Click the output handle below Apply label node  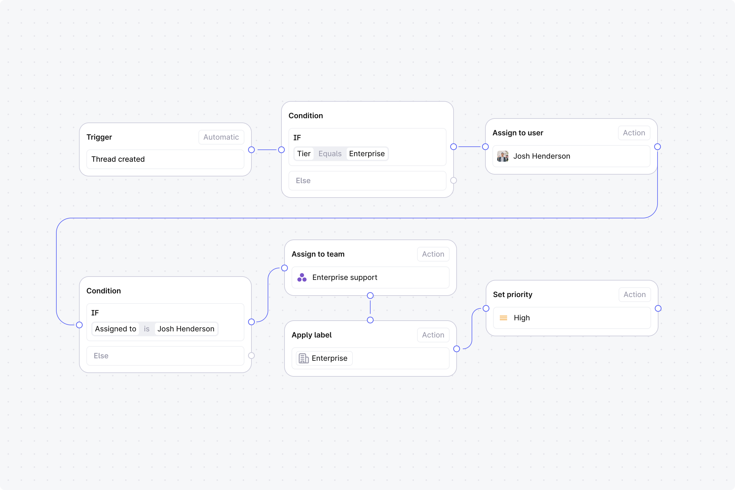tap(370, 320)
